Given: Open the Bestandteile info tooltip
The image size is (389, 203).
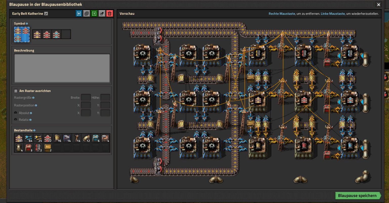Looking at the screenshot, I should coord(34,130).
